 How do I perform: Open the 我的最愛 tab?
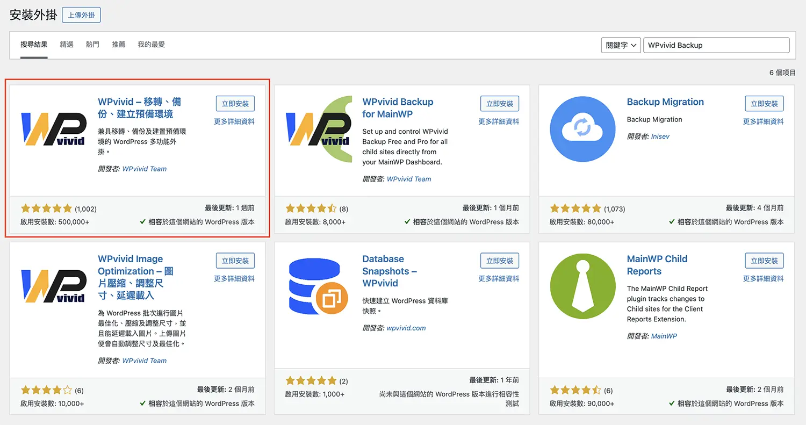coord(151,45)
